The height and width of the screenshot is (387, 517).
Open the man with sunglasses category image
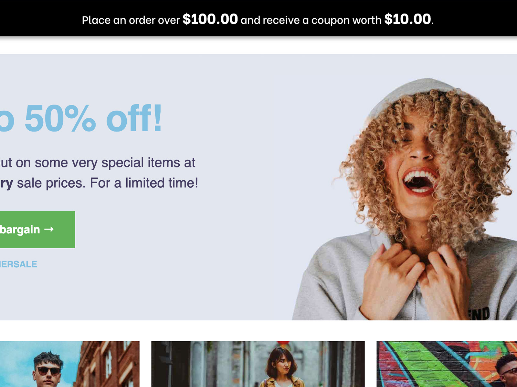[x=70, y=364]
